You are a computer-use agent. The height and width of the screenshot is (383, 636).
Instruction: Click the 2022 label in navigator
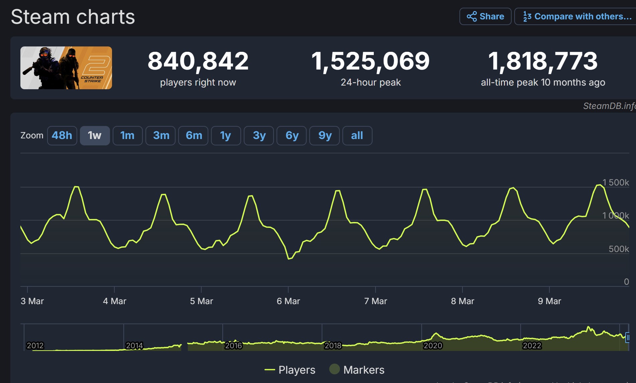pyautogui.click(x=532, y=345)
